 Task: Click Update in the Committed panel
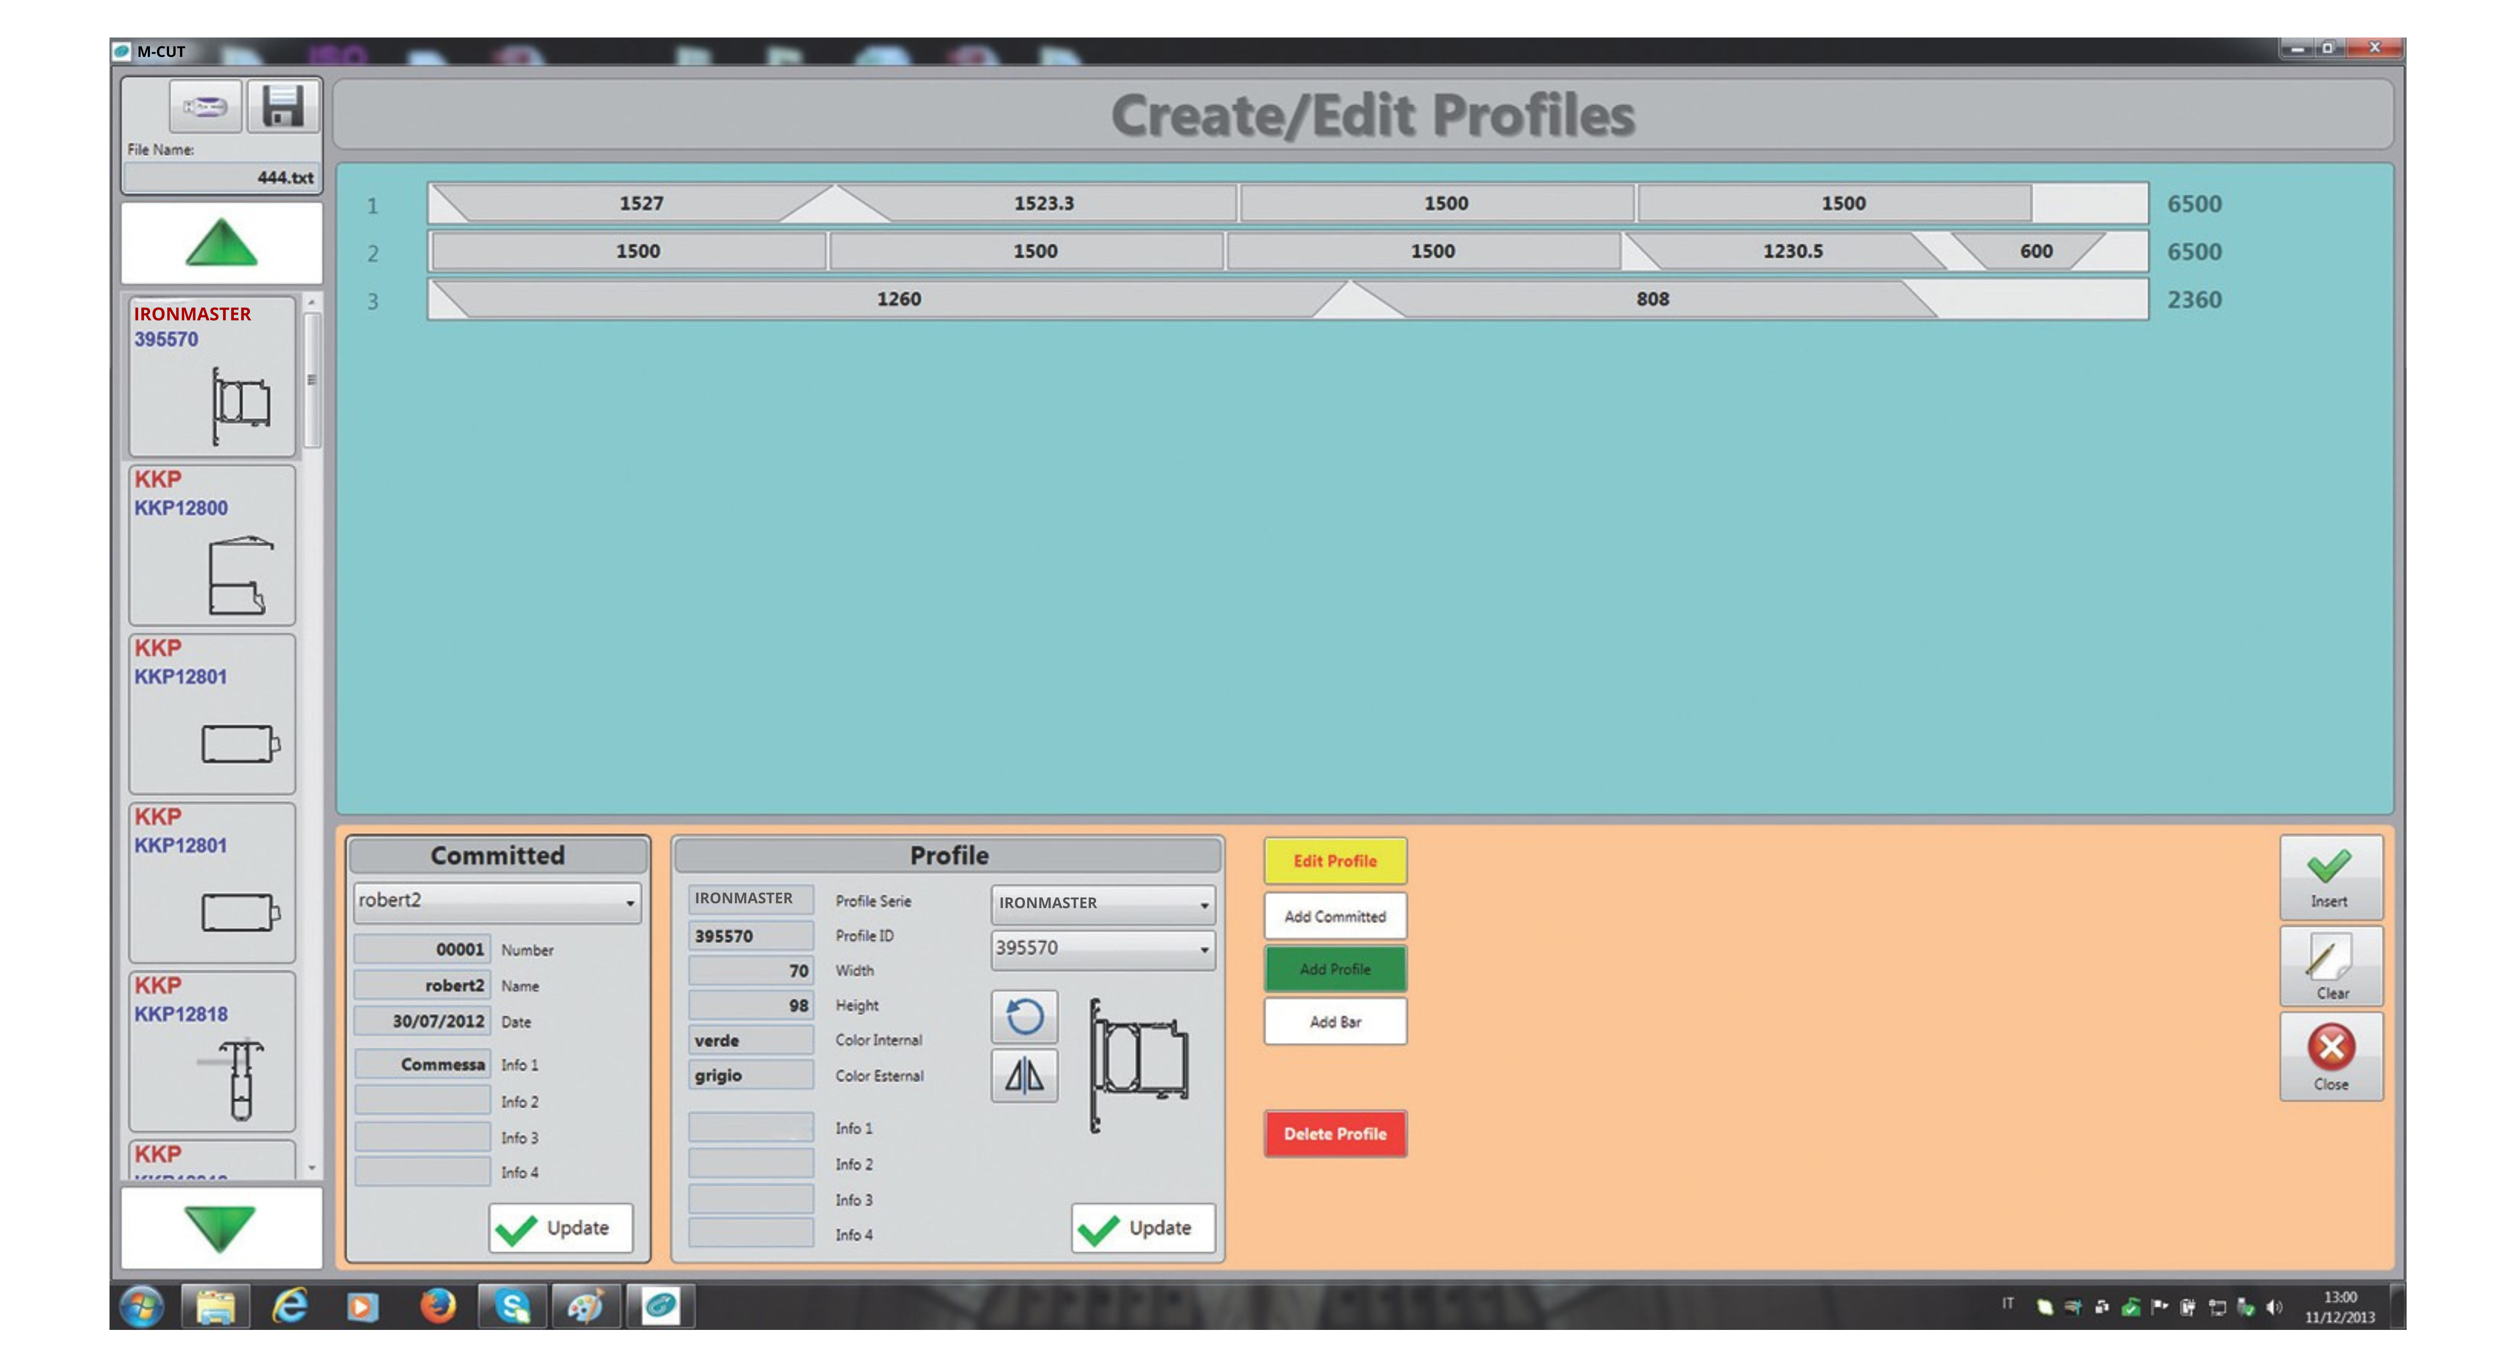coord(561,1228)
